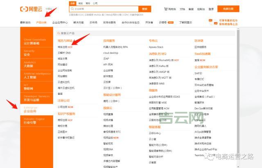Open the 支持与服务 nav item

pos(109,23)
